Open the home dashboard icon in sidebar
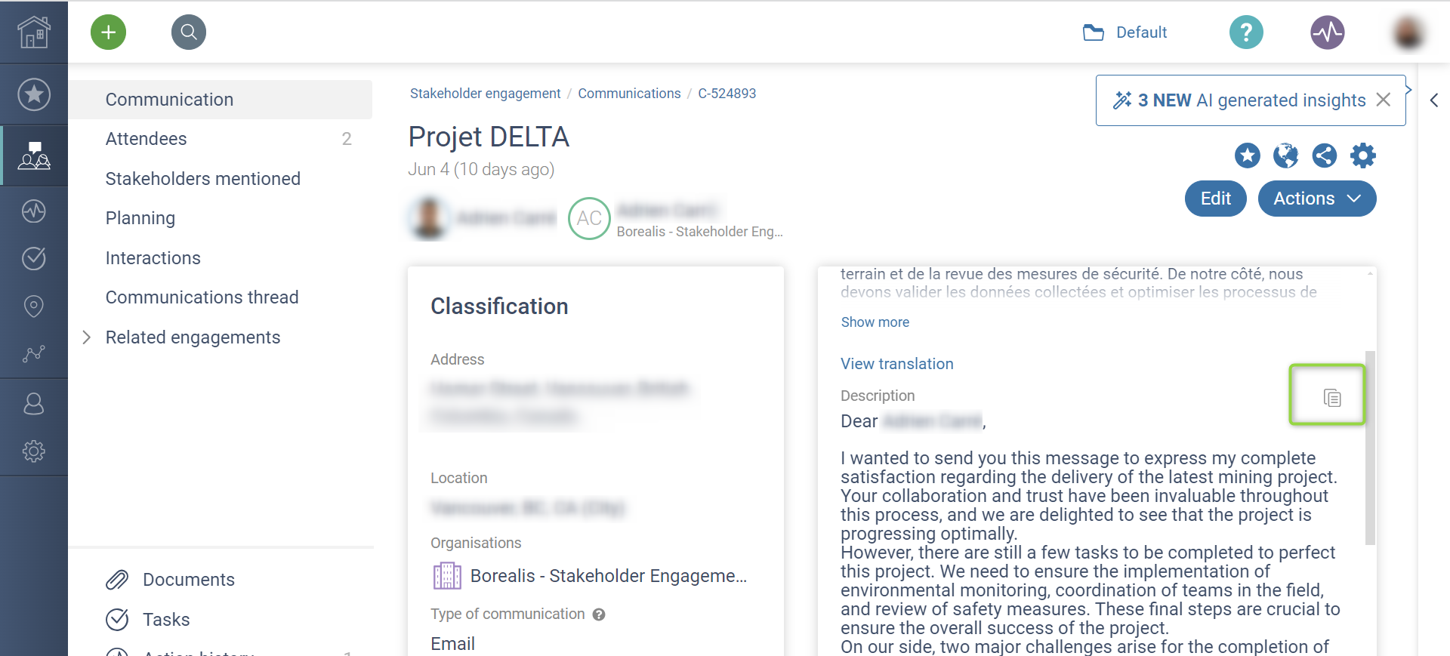Viewport: 1450px width, 656px height. 34,32
